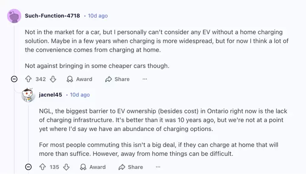Open the jacnel45 username link
This screenshot has width=306, height=174.
coord(50,94)
